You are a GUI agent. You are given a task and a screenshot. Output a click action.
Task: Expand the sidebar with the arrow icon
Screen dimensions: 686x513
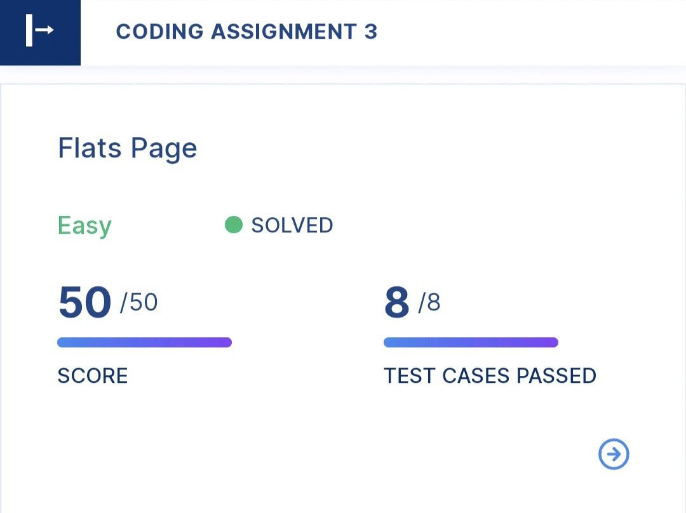coord(39,30)
